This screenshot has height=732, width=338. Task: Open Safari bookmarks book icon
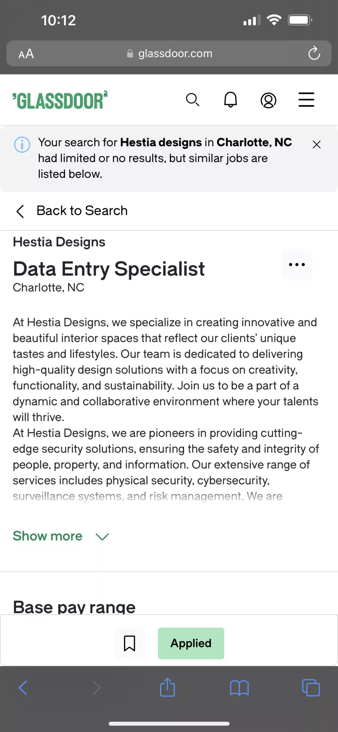239,688
